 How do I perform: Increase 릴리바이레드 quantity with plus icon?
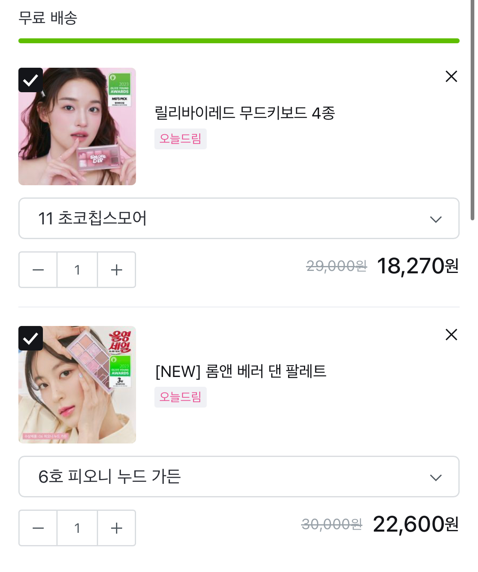116,270
